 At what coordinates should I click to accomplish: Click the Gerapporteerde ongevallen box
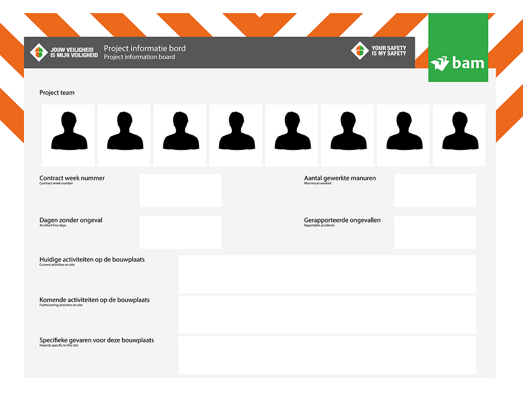[435, 232]
